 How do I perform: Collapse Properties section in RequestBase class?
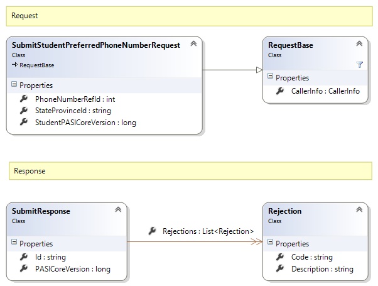pyautogui.click(x=271, y=77)
